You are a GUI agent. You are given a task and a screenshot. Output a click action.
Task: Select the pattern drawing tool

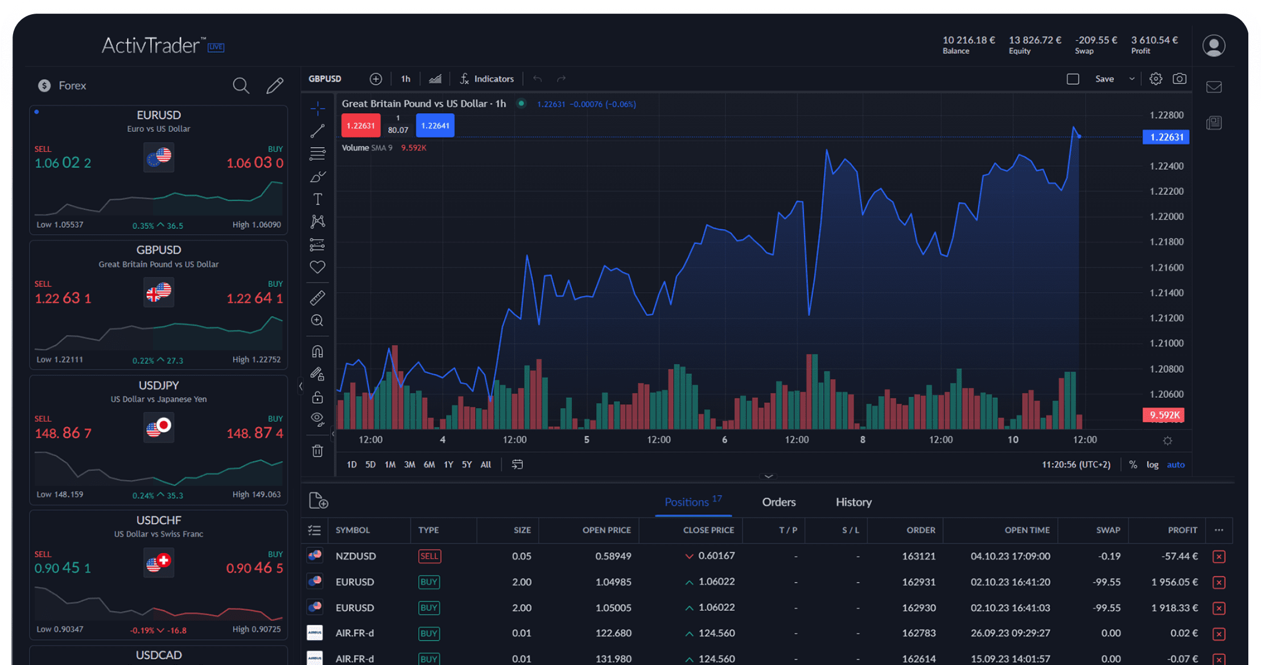(x=317, y=221)
